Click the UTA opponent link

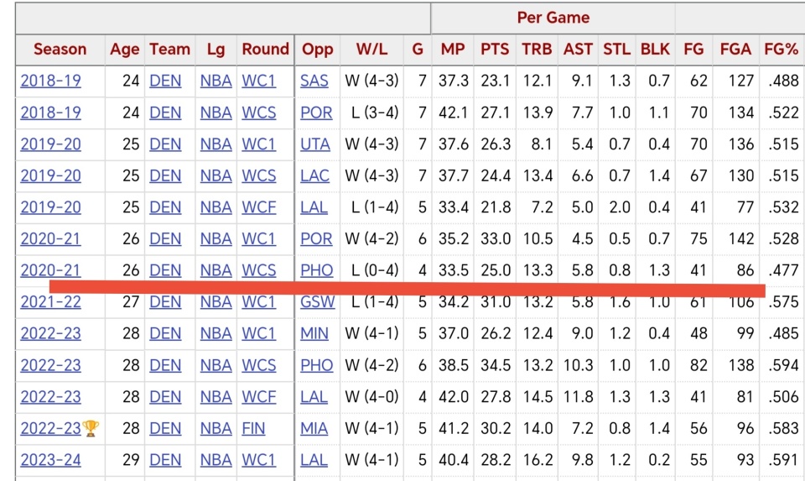(315, 144)
